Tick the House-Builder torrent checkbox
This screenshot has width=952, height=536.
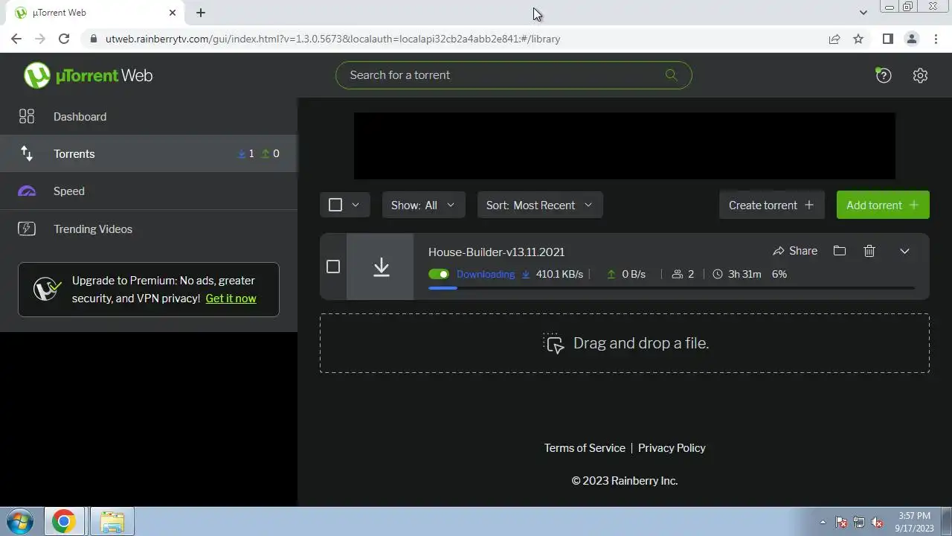[x=333, y=267]
